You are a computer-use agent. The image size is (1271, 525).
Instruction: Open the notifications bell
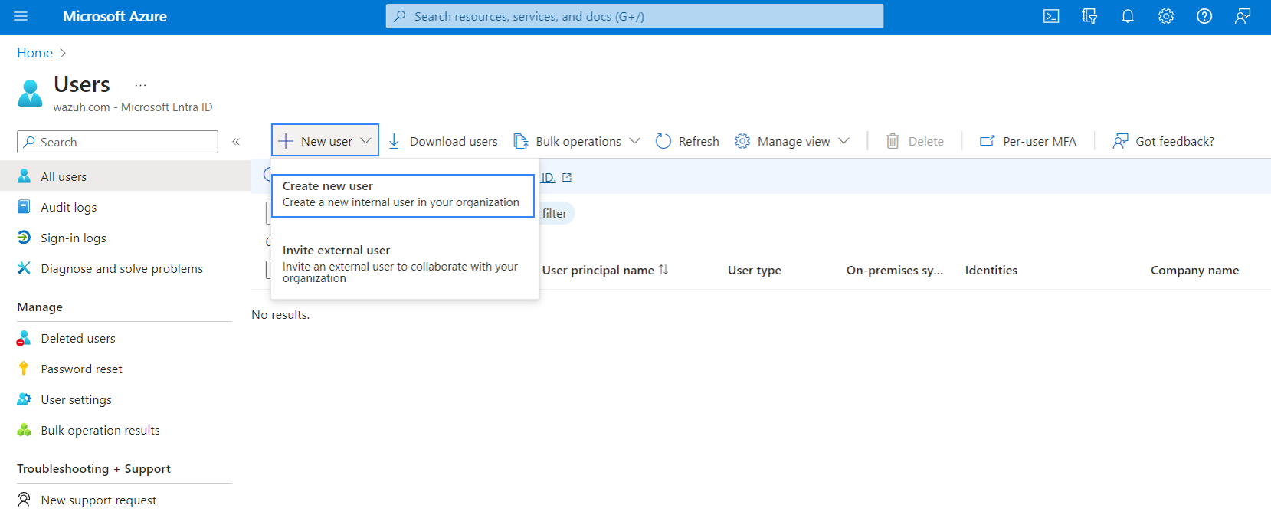[1128, 16]
